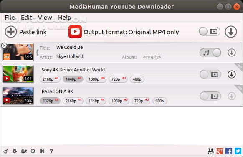Viewport: 243px width, 157px height.
Task: Select 1080p HD for Sony 4K Demo
Action: [x=96, y=79]
